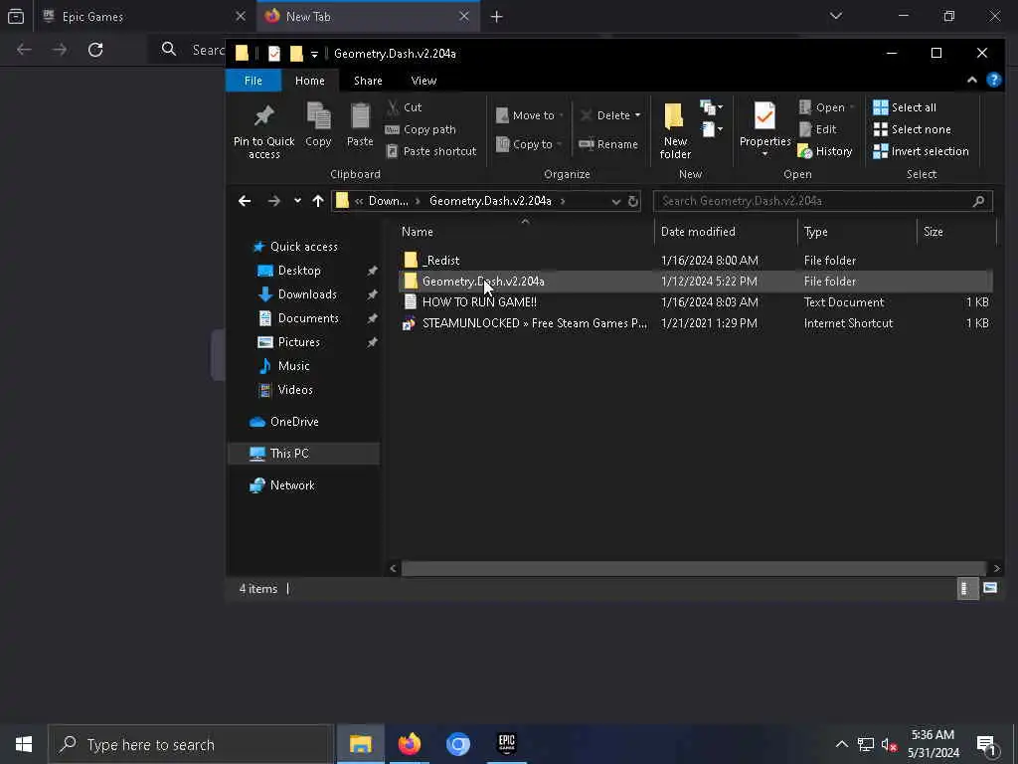Open the New item dropdown icon
Image resolution: width=1018 pixels, height=764 pixels.
point(711,107)
